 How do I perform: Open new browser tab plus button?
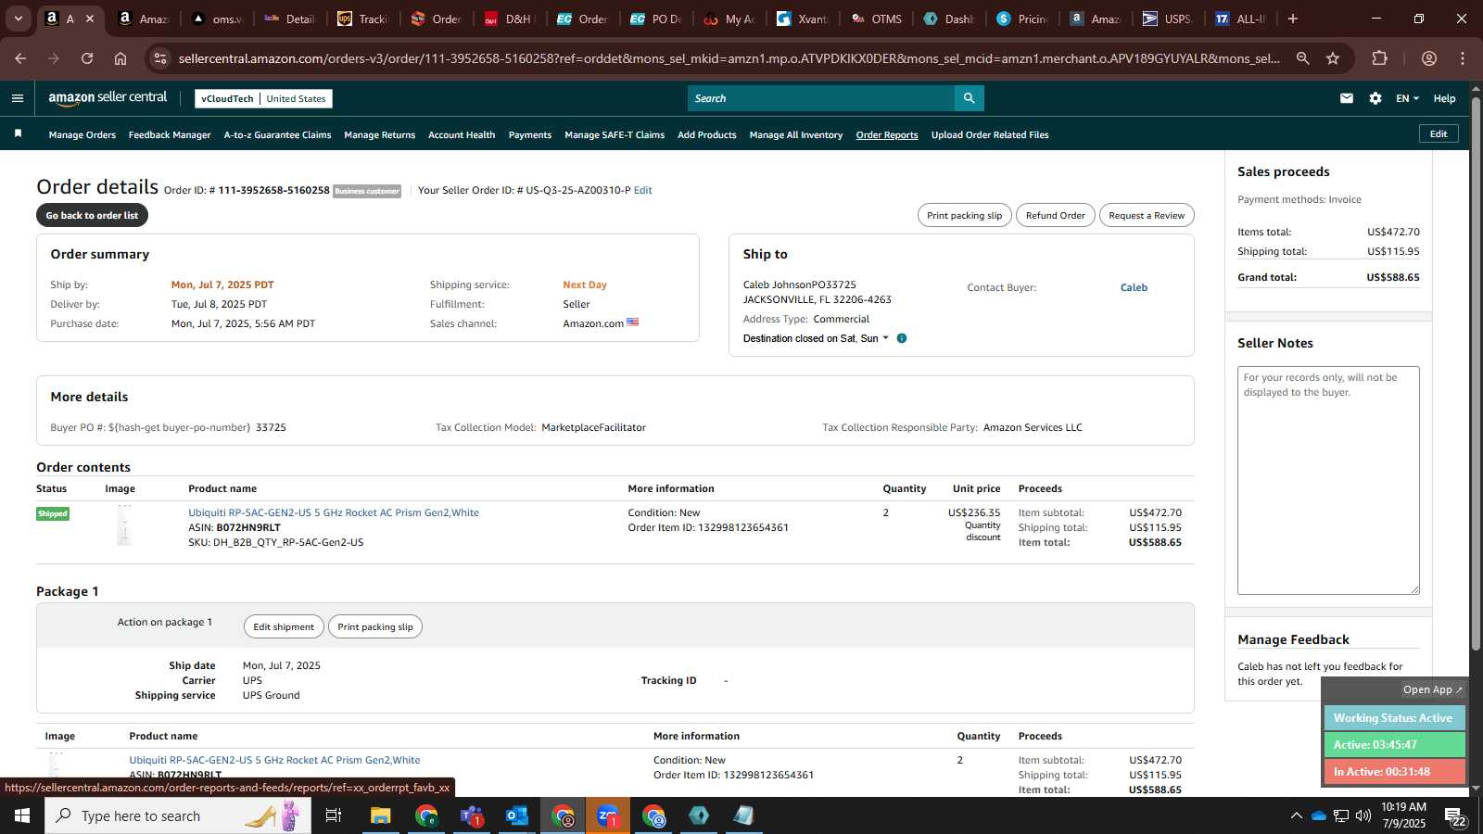pyautogui.click(x=1293, y=19)
